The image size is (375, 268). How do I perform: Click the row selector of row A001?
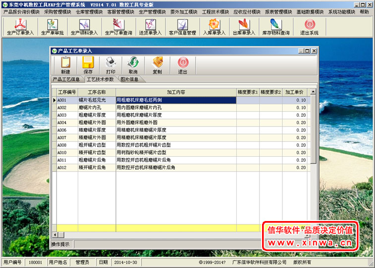click(54, 100)
